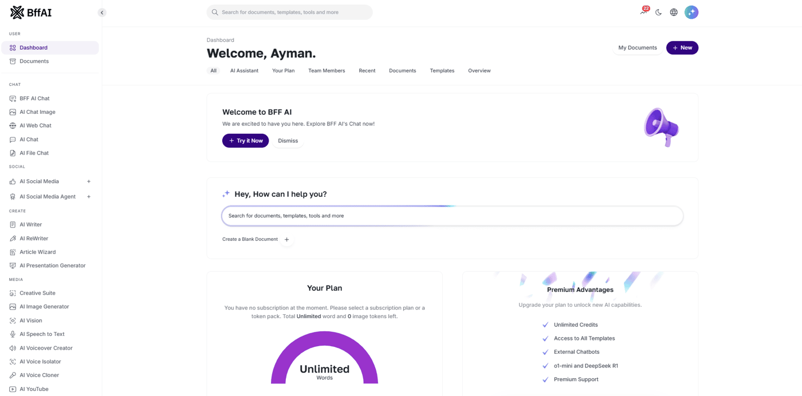Click the megaphone illustration

tap(661, 127)
